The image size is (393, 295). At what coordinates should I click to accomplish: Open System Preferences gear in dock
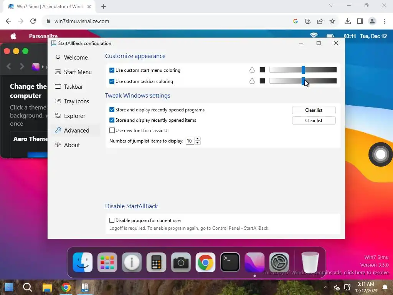point(279,262)
